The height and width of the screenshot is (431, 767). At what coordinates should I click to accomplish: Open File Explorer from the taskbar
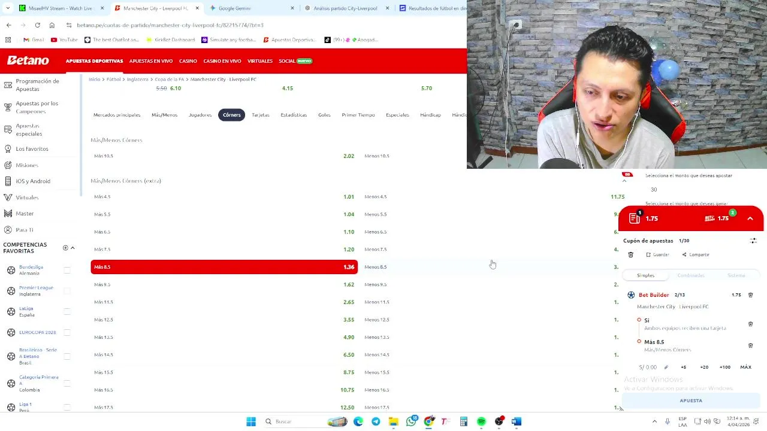click(393, 421)
